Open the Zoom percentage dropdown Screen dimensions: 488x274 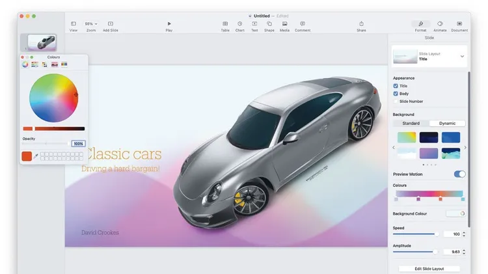pyautogui.click(x=91, y=23)
